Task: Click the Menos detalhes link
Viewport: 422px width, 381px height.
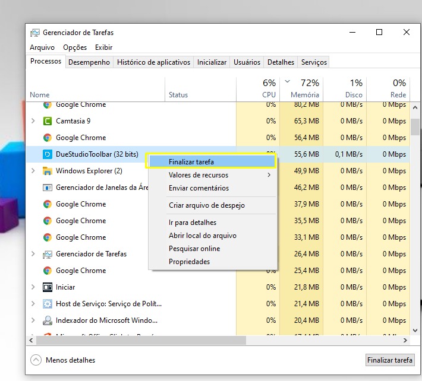Action: click(x=71, y=360)
